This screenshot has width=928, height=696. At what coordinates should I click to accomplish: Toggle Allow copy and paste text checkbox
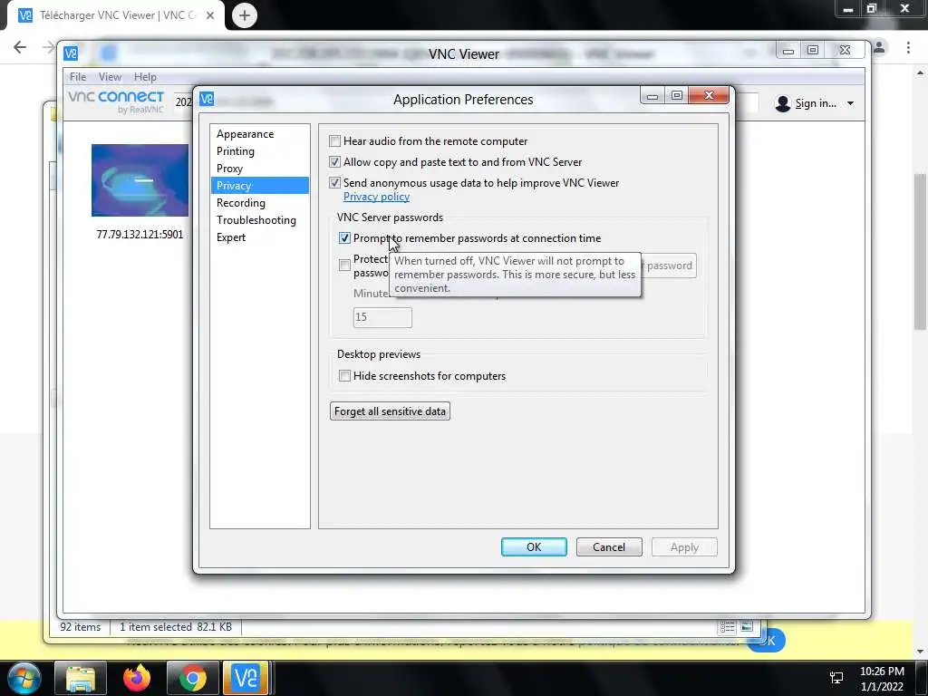(335, 161)
